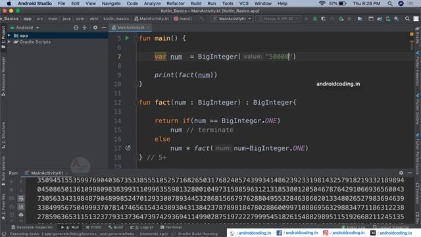Toggle Favorites side tool window

coord(3,207)
